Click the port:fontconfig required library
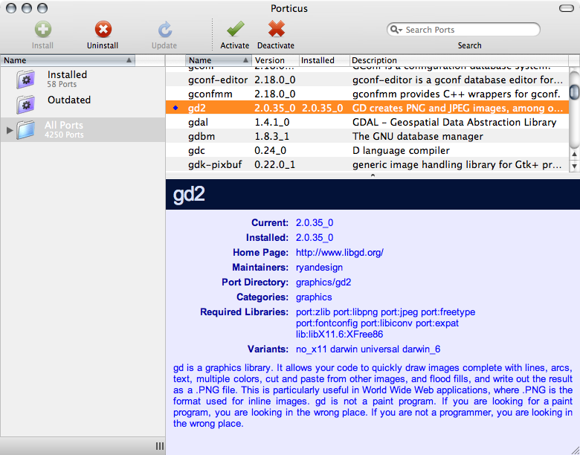Image resolution: width=580 pixels, height=455 pixels. (x=326, y=323)
